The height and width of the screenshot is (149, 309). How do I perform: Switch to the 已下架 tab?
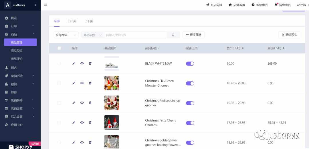click(89, 21)
